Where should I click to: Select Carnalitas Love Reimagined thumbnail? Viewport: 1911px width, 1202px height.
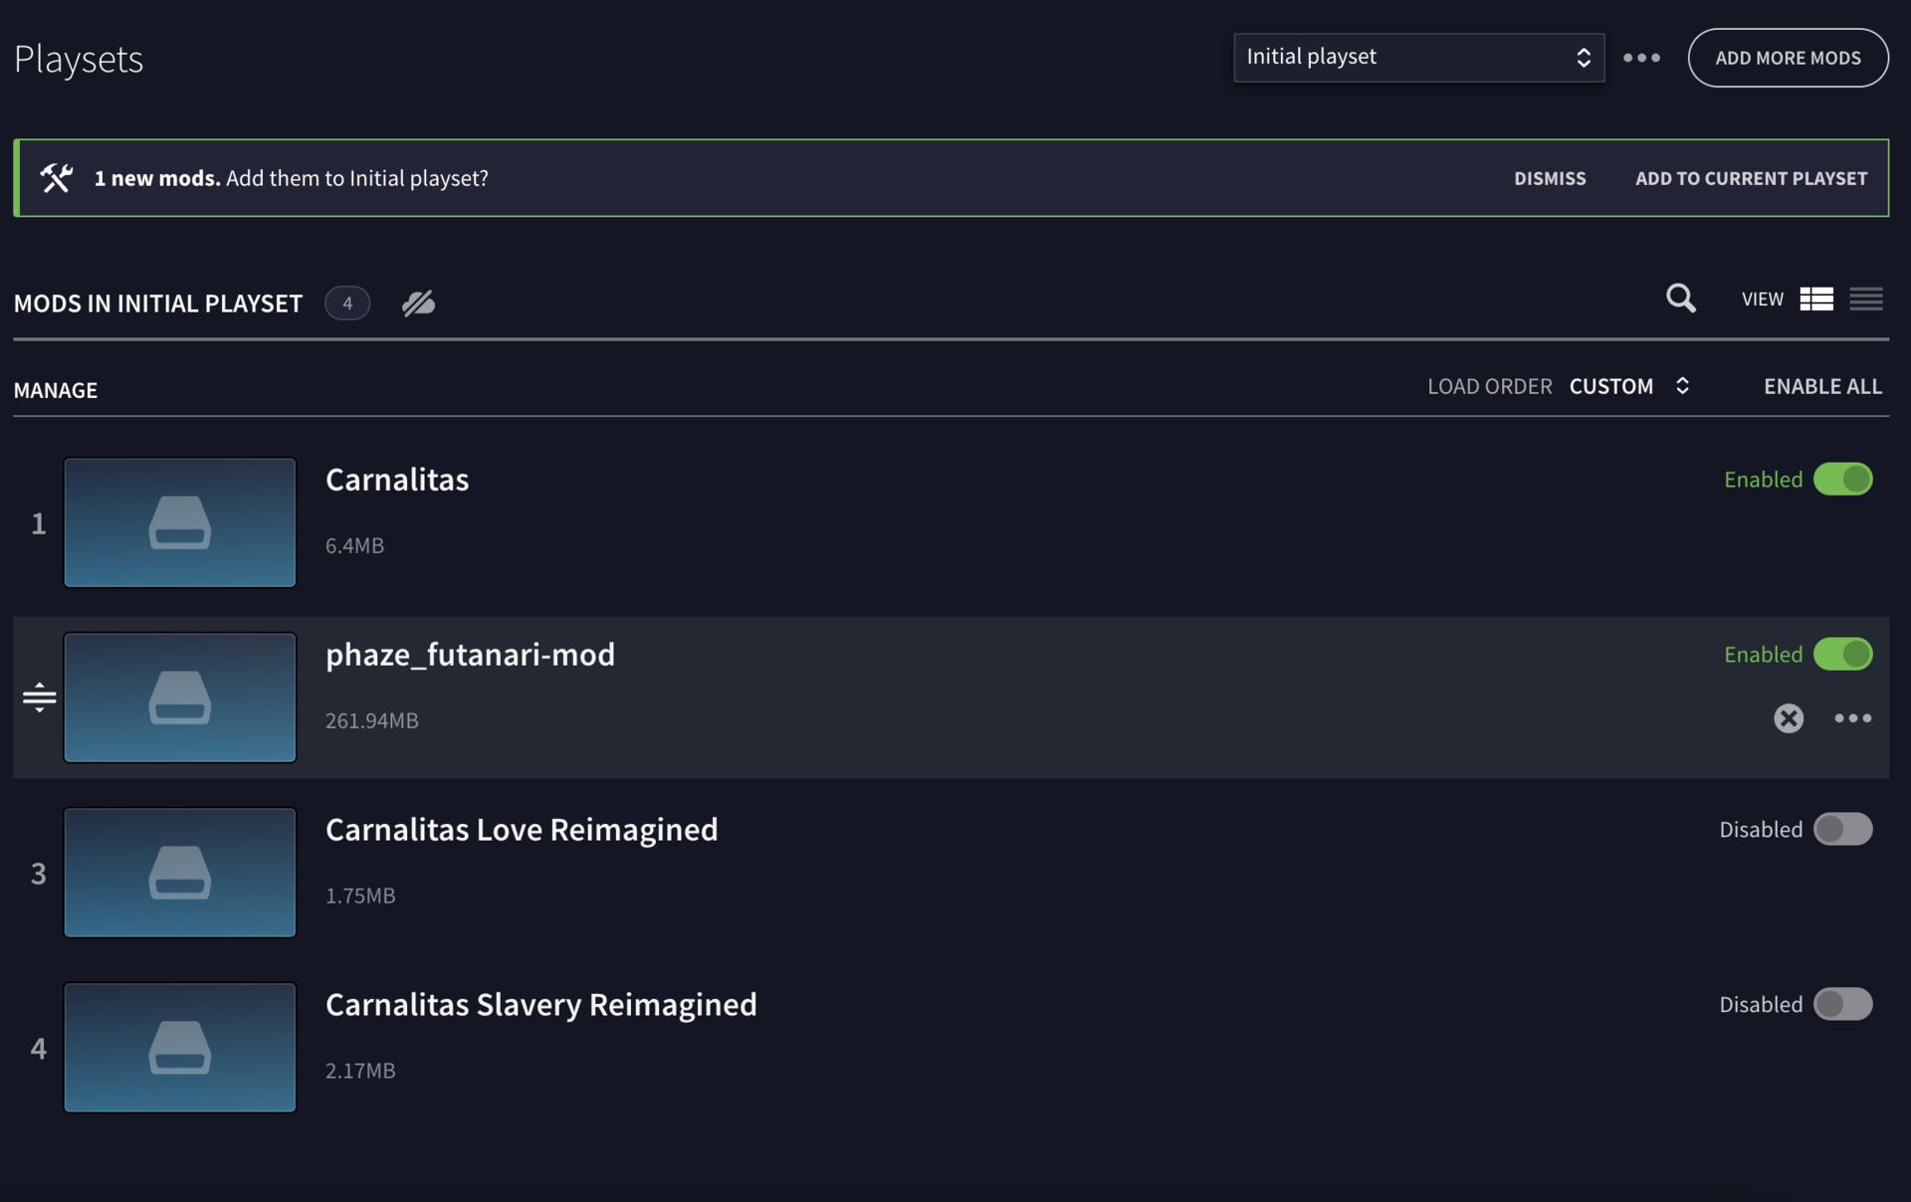(180, 873)
